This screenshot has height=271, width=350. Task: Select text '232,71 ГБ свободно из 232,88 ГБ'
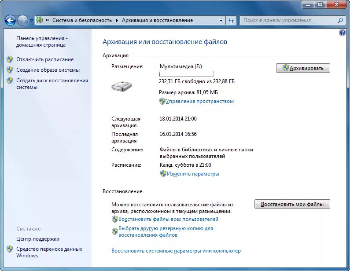tap(197, 81)
